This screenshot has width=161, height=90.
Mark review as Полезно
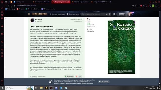[x=69, y=76]
